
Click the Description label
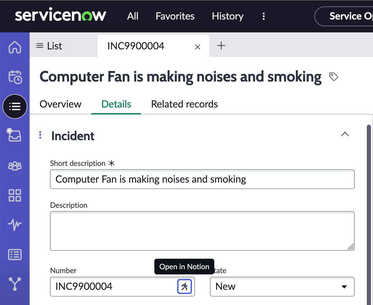pyautogui.click(x=69, y=205)
